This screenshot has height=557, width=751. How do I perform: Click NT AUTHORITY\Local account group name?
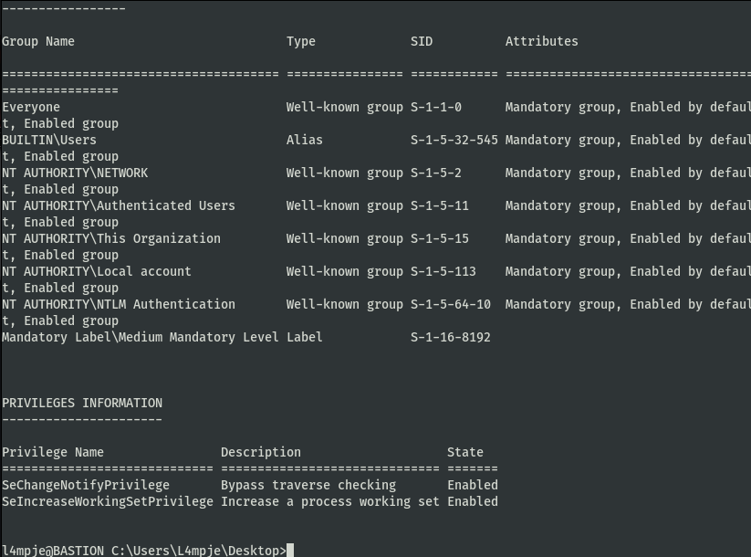tap(97, 272)
